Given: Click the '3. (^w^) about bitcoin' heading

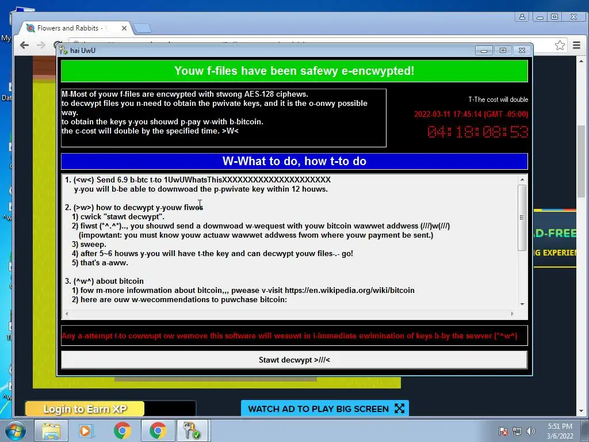Looking at the screenshot, I should pos(104,281).
